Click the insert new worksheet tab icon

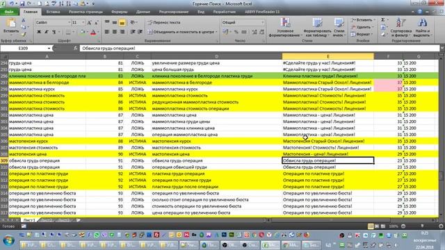click(x=78, y=220)
